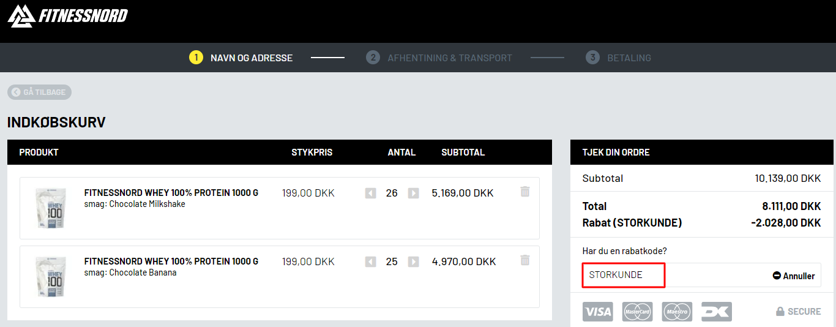This screenshot has height=327, width=836.
Task: Click the MasterCard payment icon
Action: (x=637, y=312)
